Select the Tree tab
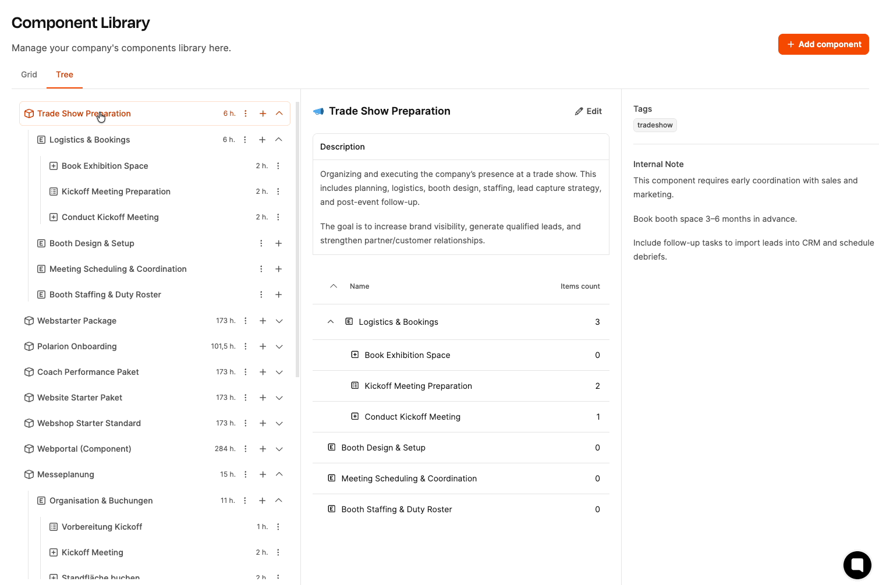 pos(65,75)
